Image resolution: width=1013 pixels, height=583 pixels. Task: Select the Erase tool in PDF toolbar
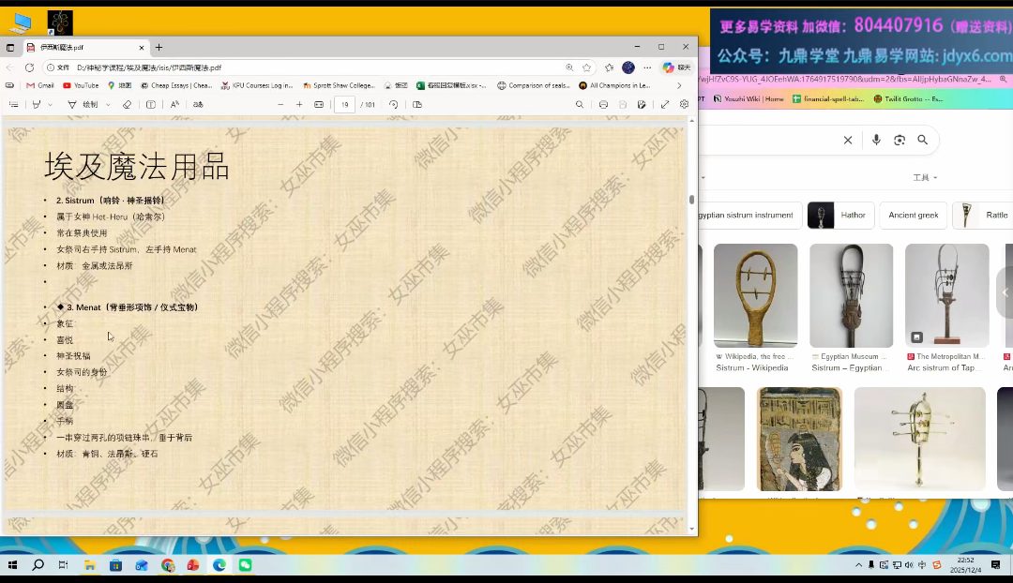point(127,105)
